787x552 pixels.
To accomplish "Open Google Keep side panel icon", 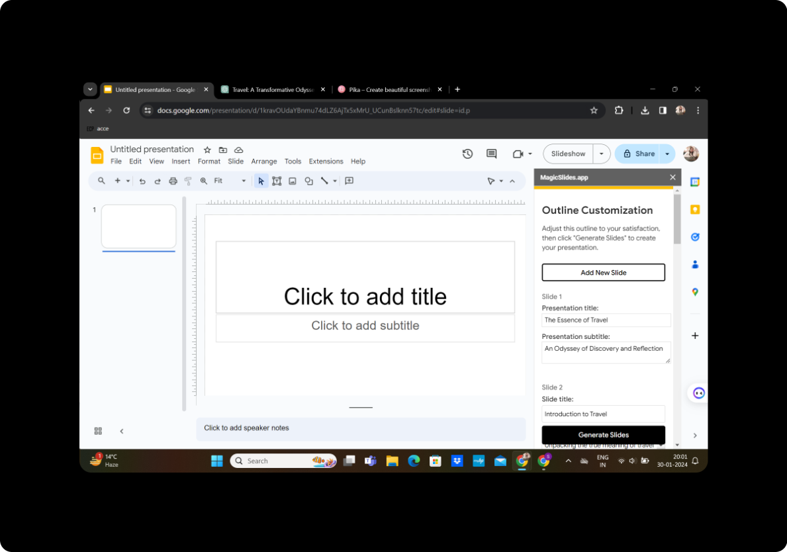I will tap(695, 210).
